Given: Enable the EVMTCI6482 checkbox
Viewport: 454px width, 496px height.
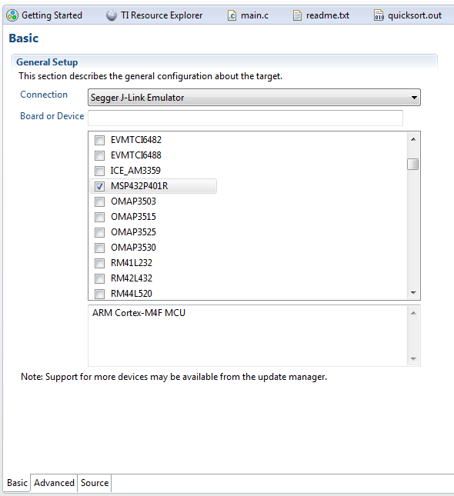Looking at the screenshot, I should pos(99,140).
